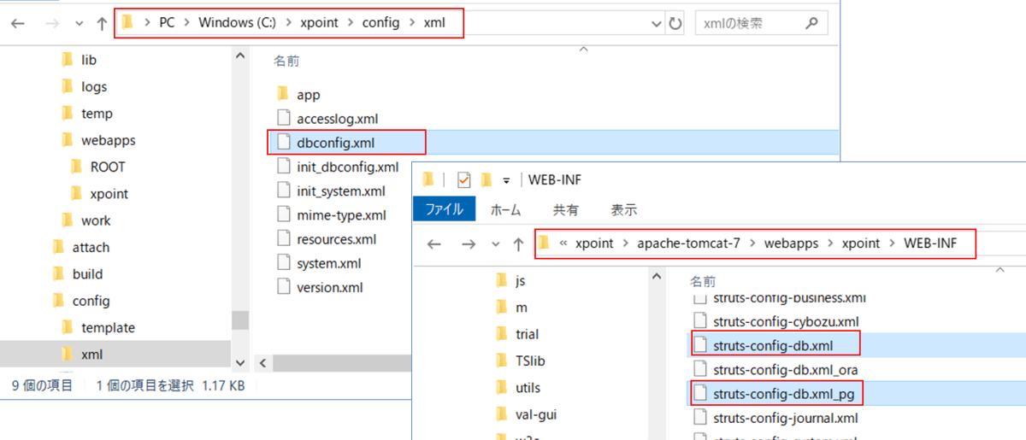Open recent locations dropdown in WEB-INF window
The width and height of the screenshot is (1026, 440).
(495, 245)
